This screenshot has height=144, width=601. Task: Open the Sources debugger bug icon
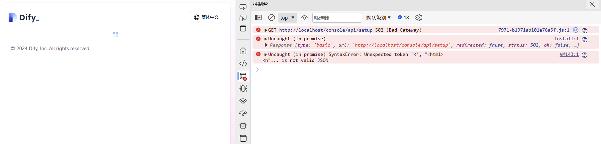243,88
